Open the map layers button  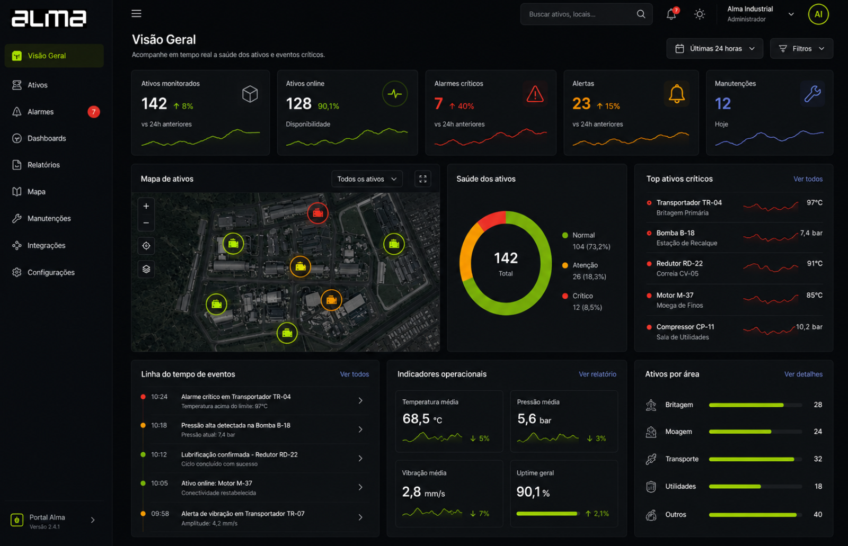pyautogui.click(x=146, y=269)
